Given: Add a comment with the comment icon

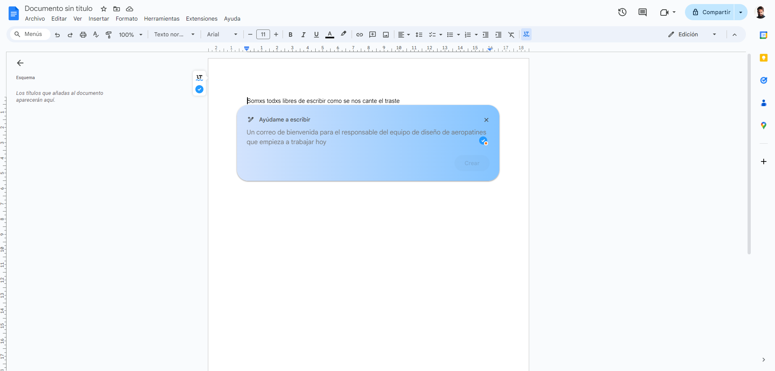Looking at the screenshot, I should [373, 35].
